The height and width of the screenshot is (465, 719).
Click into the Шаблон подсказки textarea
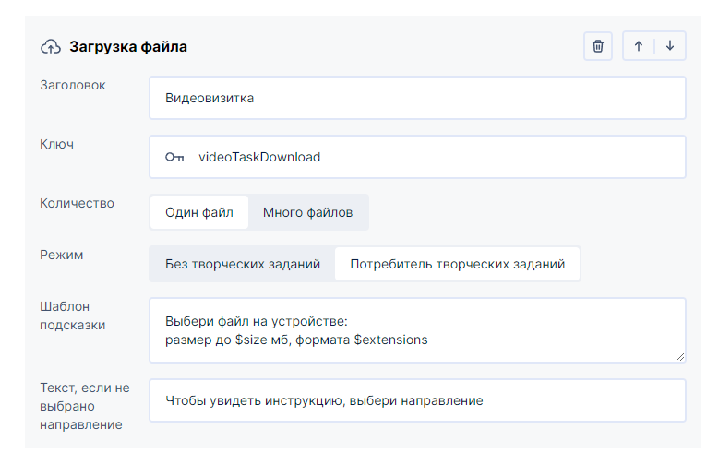(417, 330)
